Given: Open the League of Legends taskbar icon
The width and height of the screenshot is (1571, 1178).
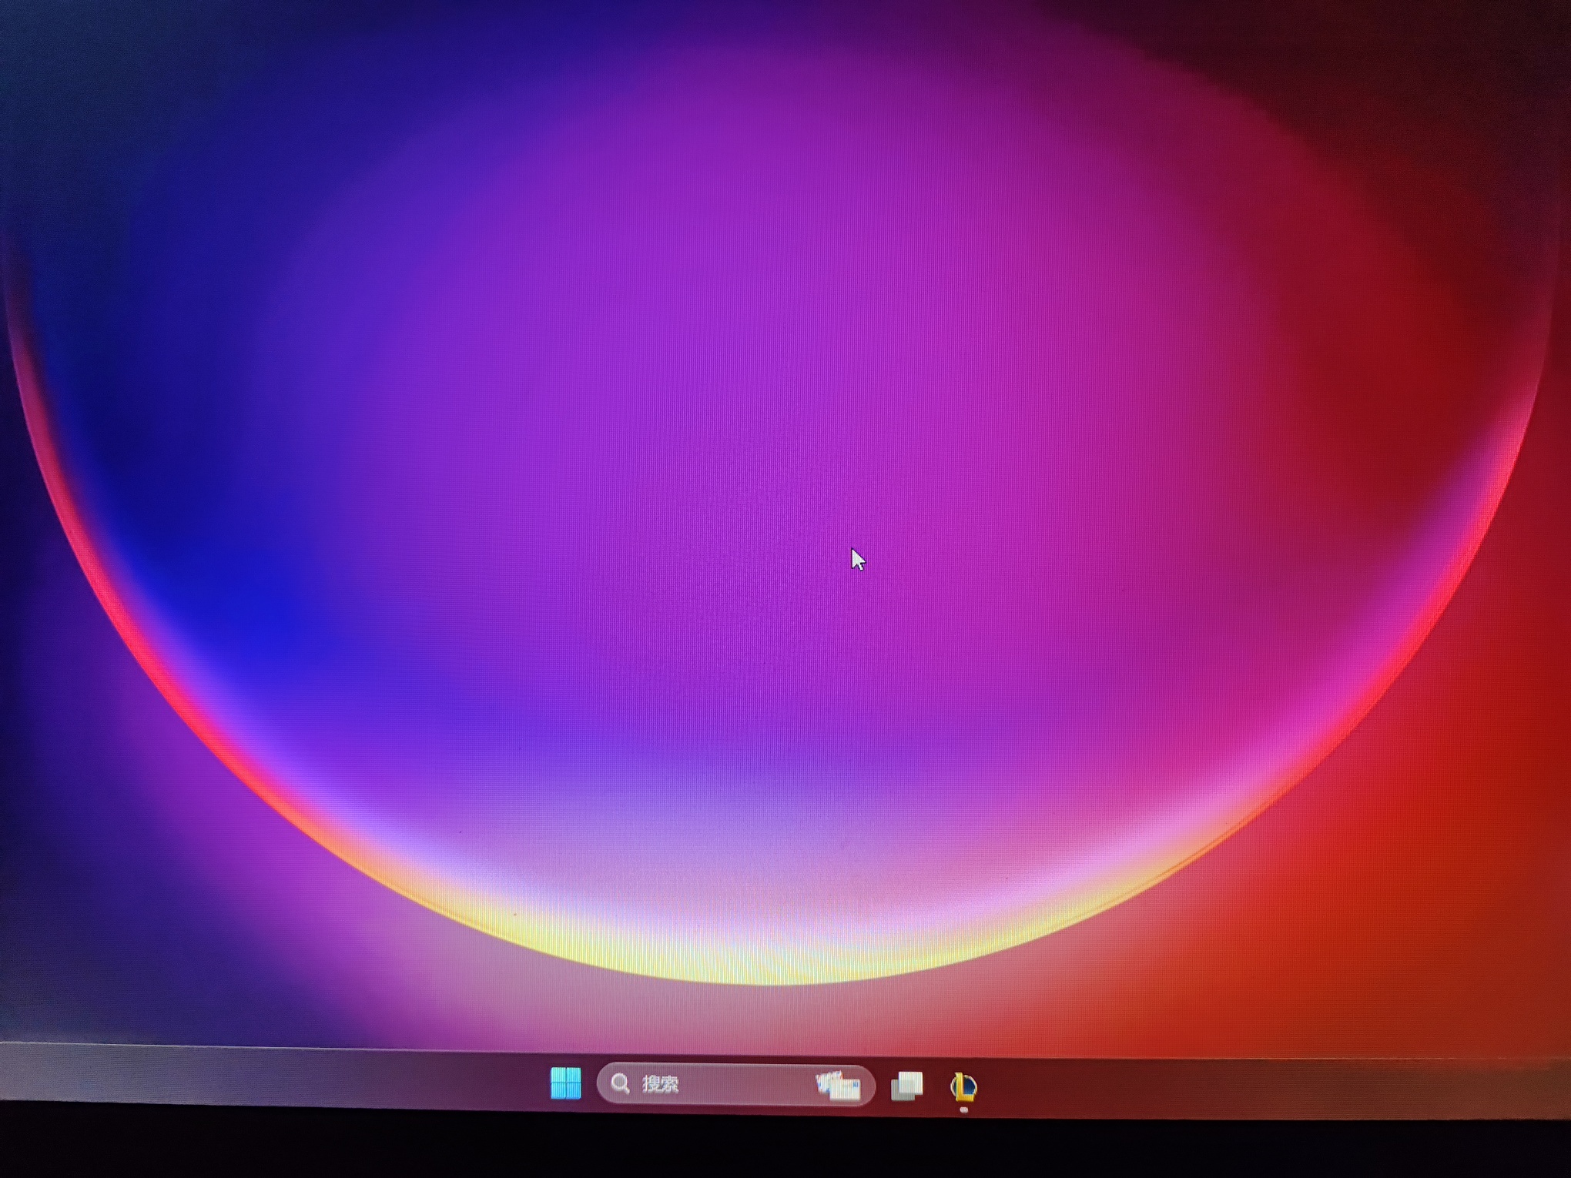Looking at the screenshot, I should pyautogui.click(x=963, y=1087).
